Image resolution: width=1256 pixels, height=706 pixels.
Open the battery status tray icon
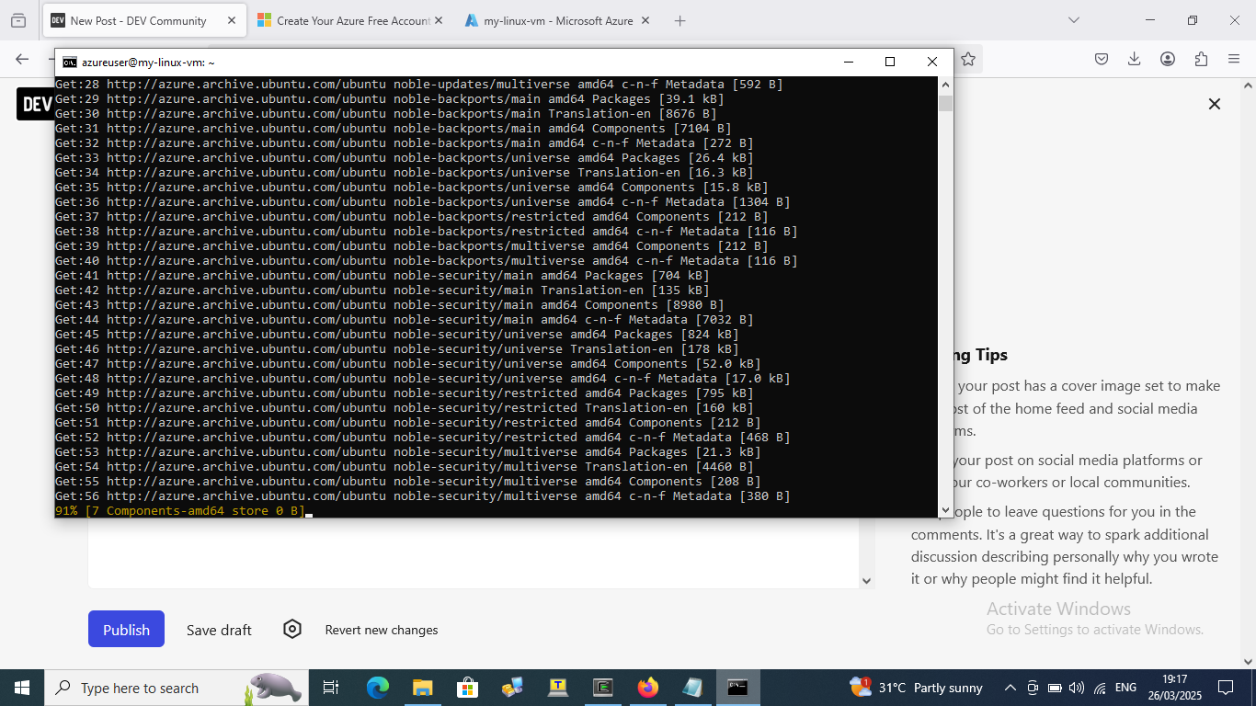coord(1054,688)
